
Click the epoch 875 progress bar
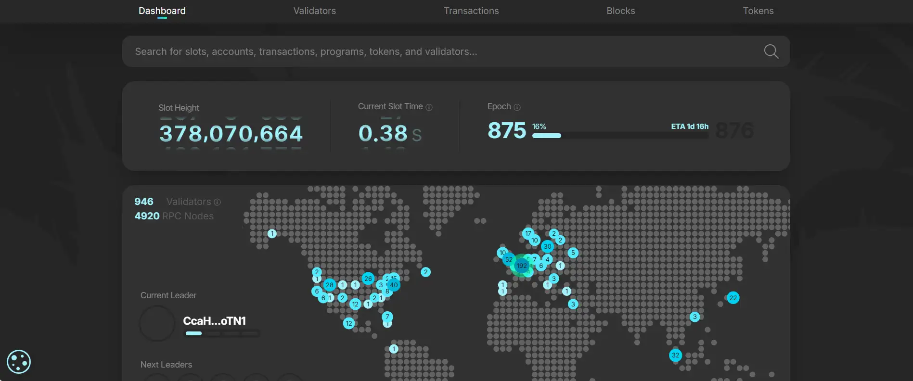[620, 136]
